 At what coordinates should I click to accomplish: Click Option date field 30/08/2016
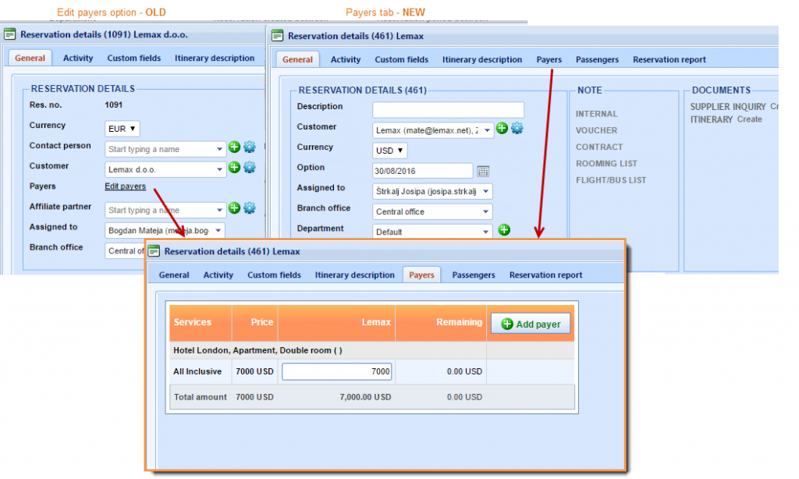tap(422, 171)
